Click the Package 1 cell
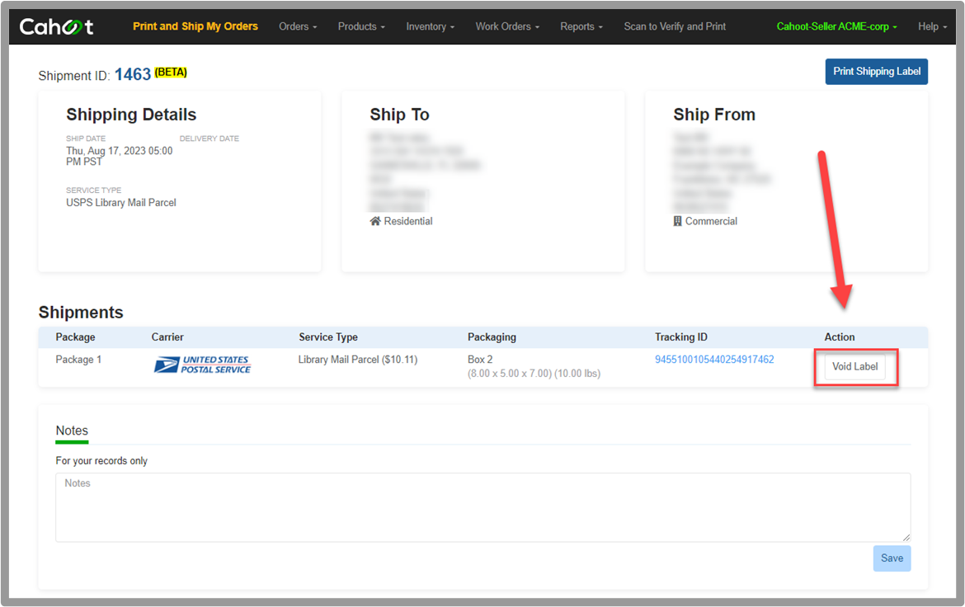Image resolution: width=965 pixels, height=607 pixels. pos(78,360)
